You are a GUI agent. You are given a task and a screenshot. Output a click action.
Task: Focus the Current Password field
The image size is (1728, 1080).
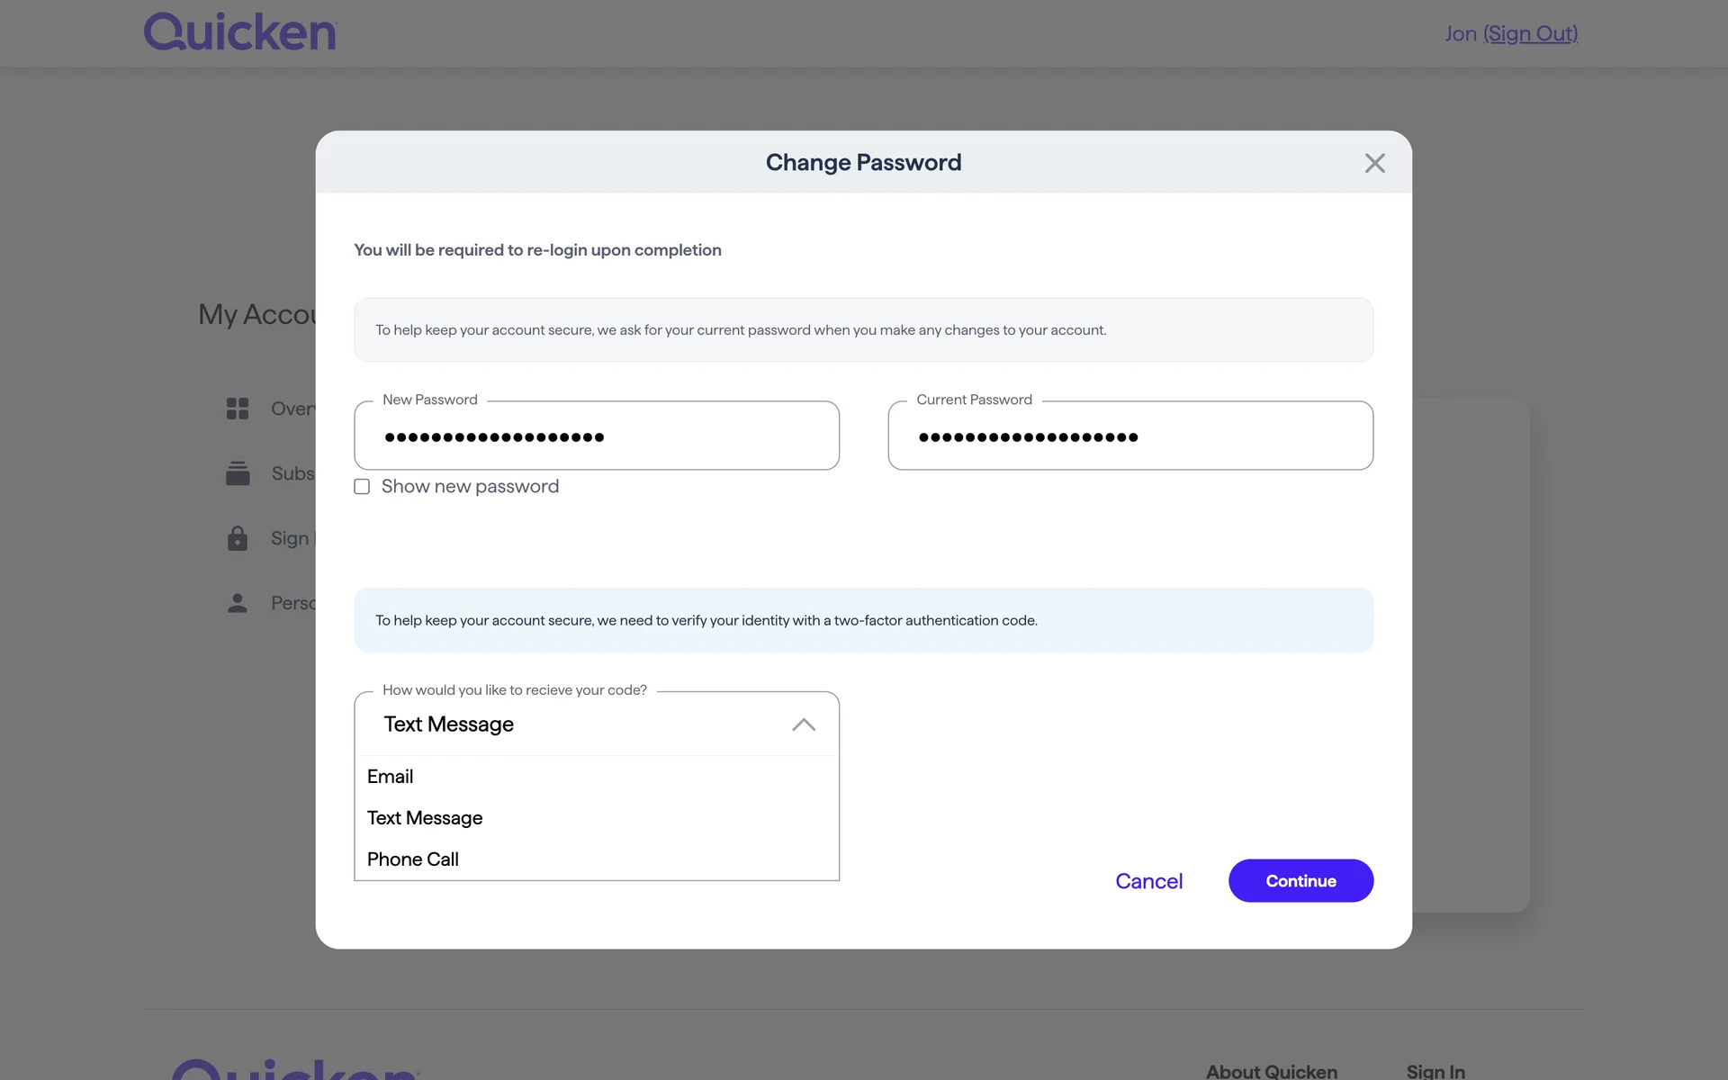1129,436
